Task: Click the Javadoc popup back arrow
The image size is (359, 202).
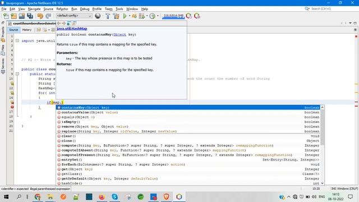Action: point(59,23)
